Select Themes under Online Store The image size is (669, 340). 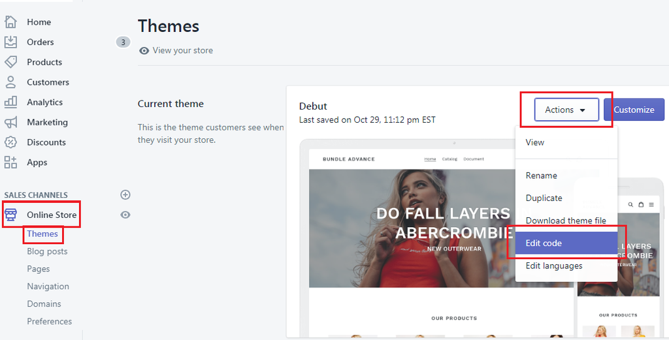click(x=42, y=234)
